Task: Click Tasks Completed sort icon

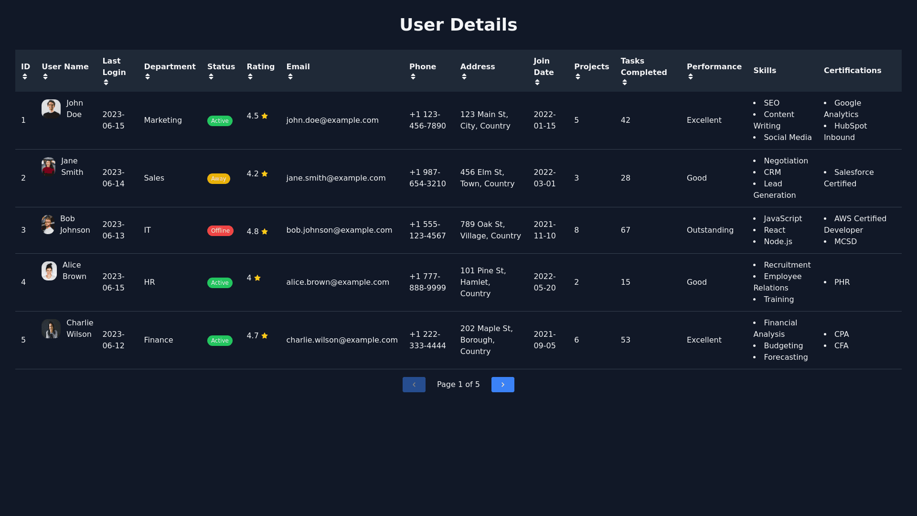Action: (625, 83)
